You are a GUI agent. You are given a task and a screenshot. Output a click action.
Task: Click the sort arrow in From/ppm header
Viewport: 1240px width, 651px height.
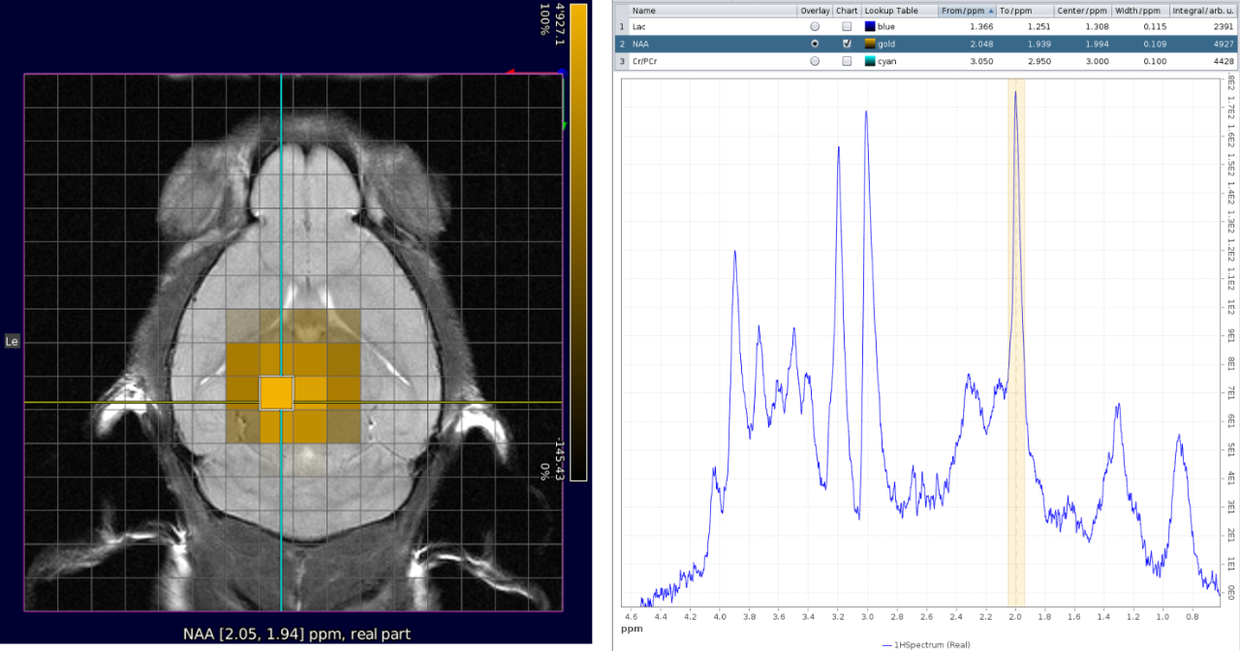pyautogui.click(x=990, y=11)
